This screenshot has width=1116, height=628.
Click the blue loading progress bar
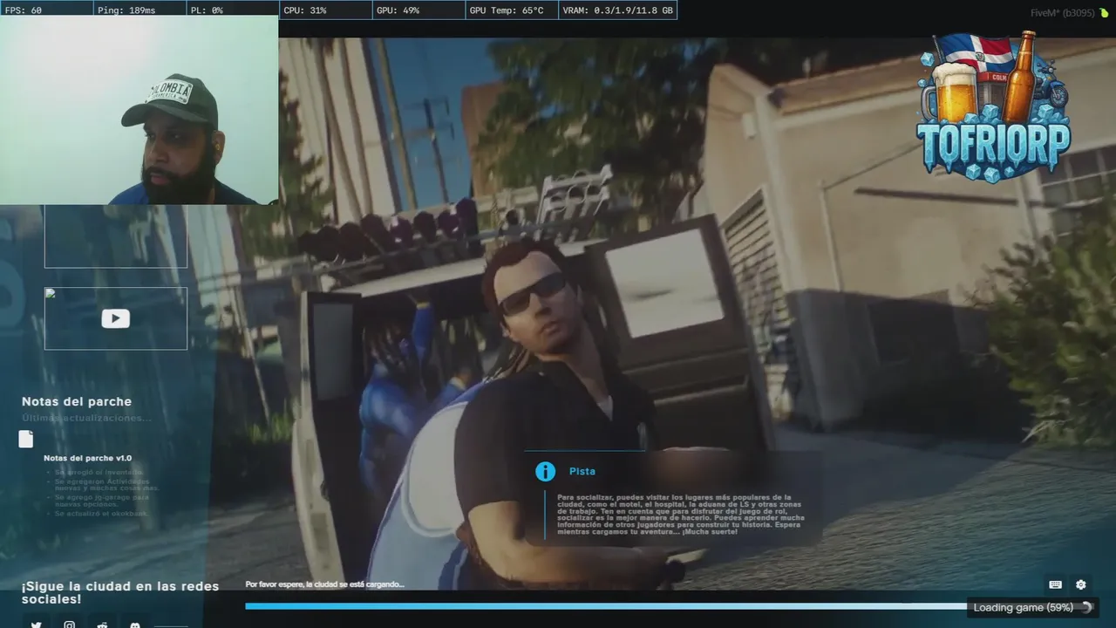pyautogui.click(x=606, y=606)
